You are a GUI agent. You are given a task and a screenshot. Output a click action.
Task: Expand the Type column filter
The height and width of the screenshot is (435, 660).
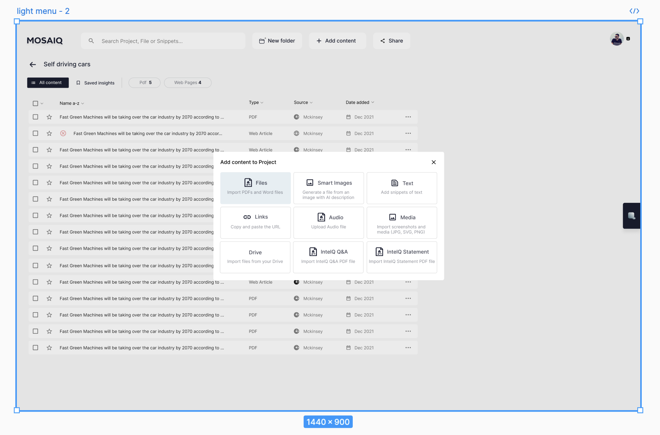256,102
